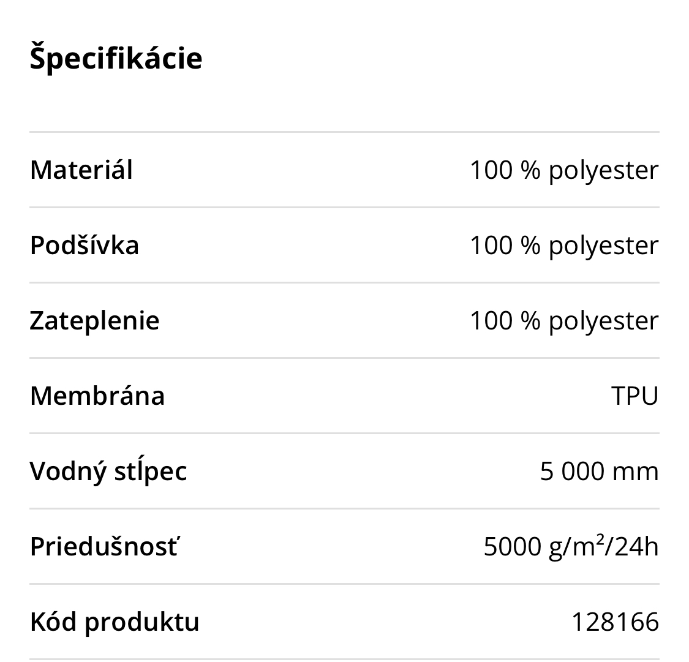
Task: Click the Materiál specification label
Action: [x=81, y=170]
